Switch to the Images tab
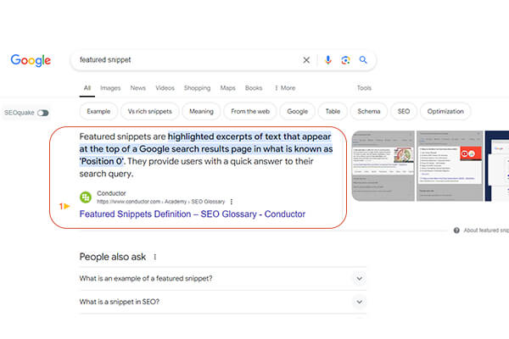Image resolution: width=509 pixels, height=339 pixels. [110, 88]
